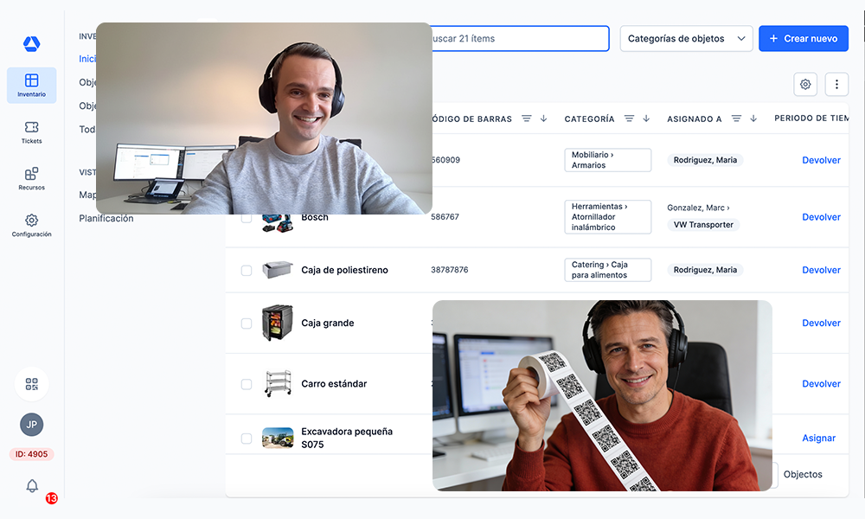The image size is (865, 519).
Task: Open Configuración from the sidebar
Action: click(x=31, y=226)
